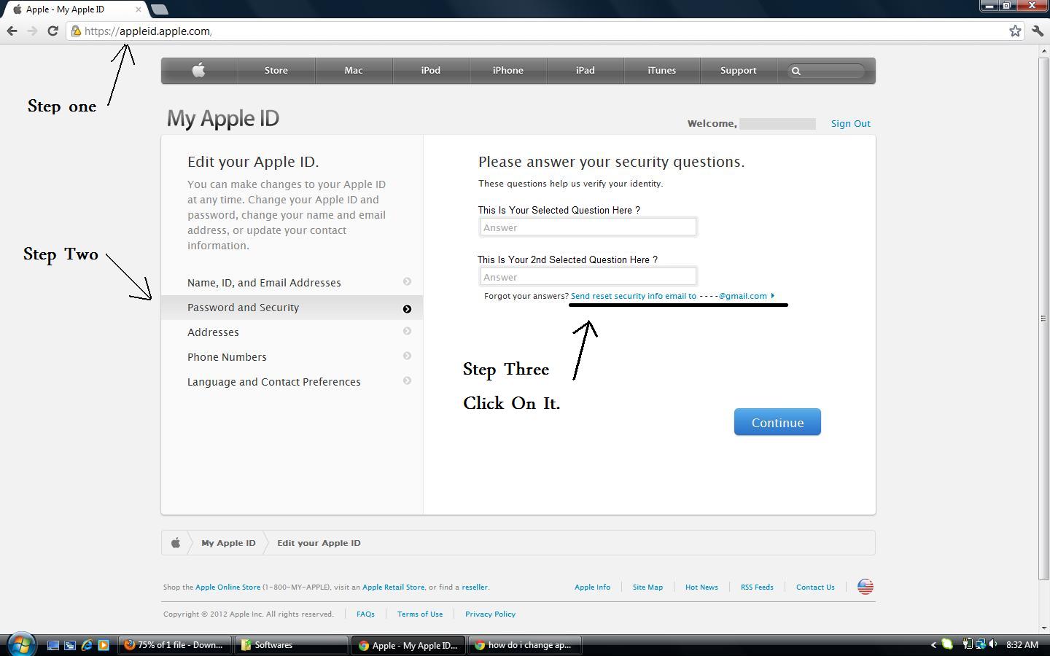1050x656 pixels.
Task: Open the Terms of Use link
Action: coord(420,614)
